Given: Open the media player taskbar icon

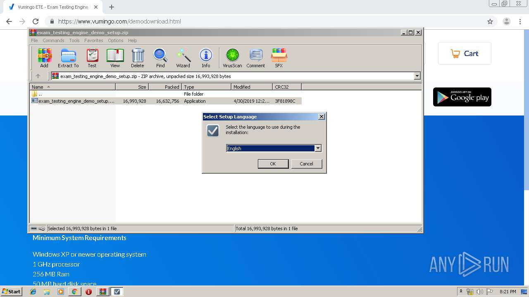Looking at the screenshot, I should pos(61,291).
